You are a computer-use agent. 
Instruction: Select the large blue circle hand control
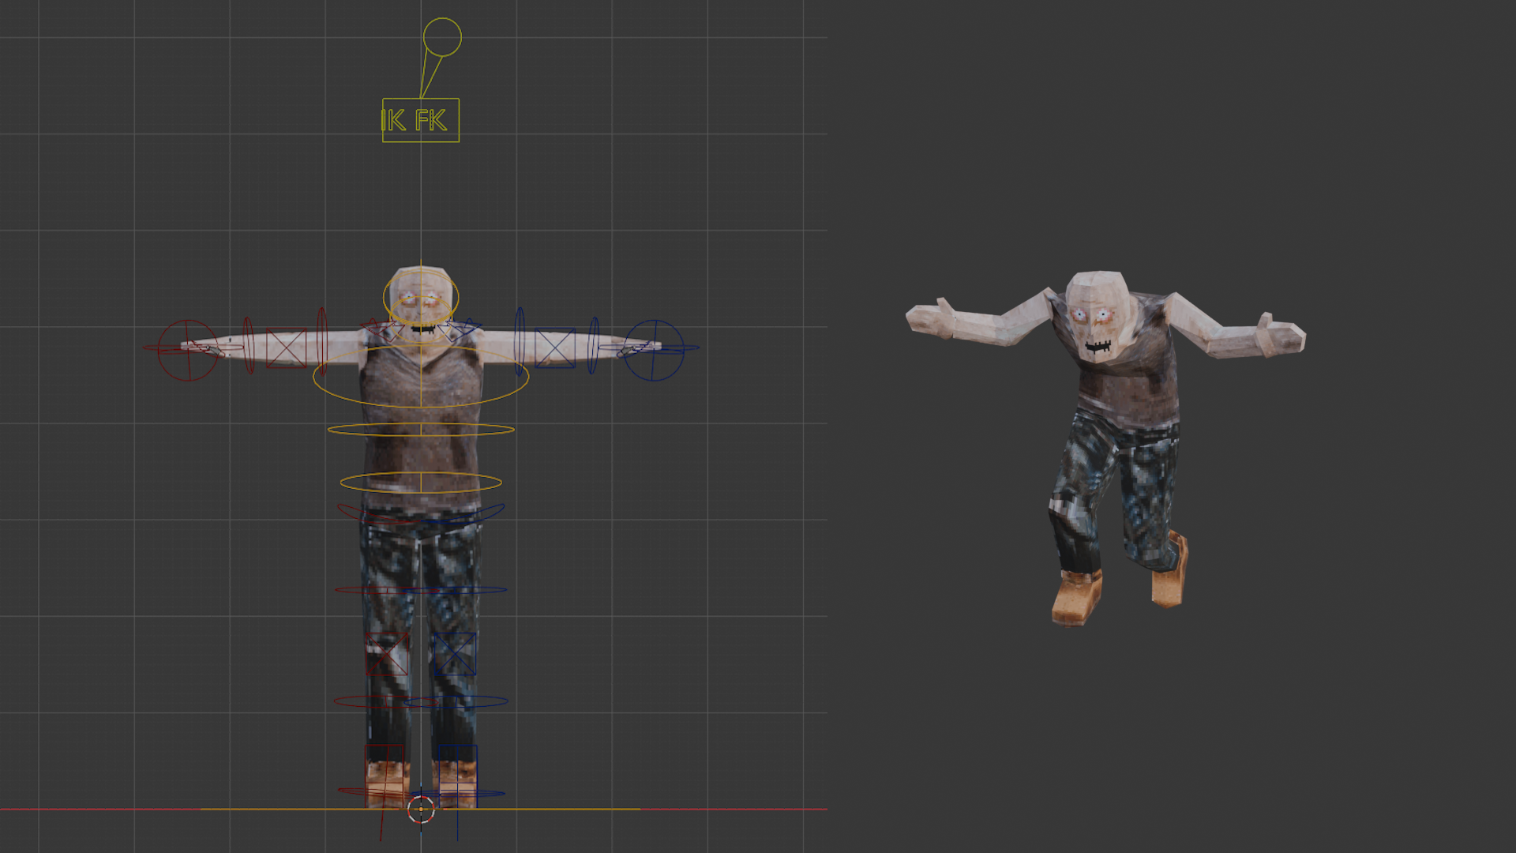(x=654, y=351)
